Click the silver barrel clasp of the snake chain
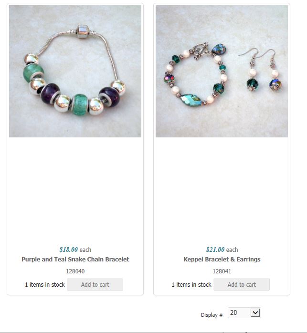Viewport: 307px width, 333px height. 83,31
